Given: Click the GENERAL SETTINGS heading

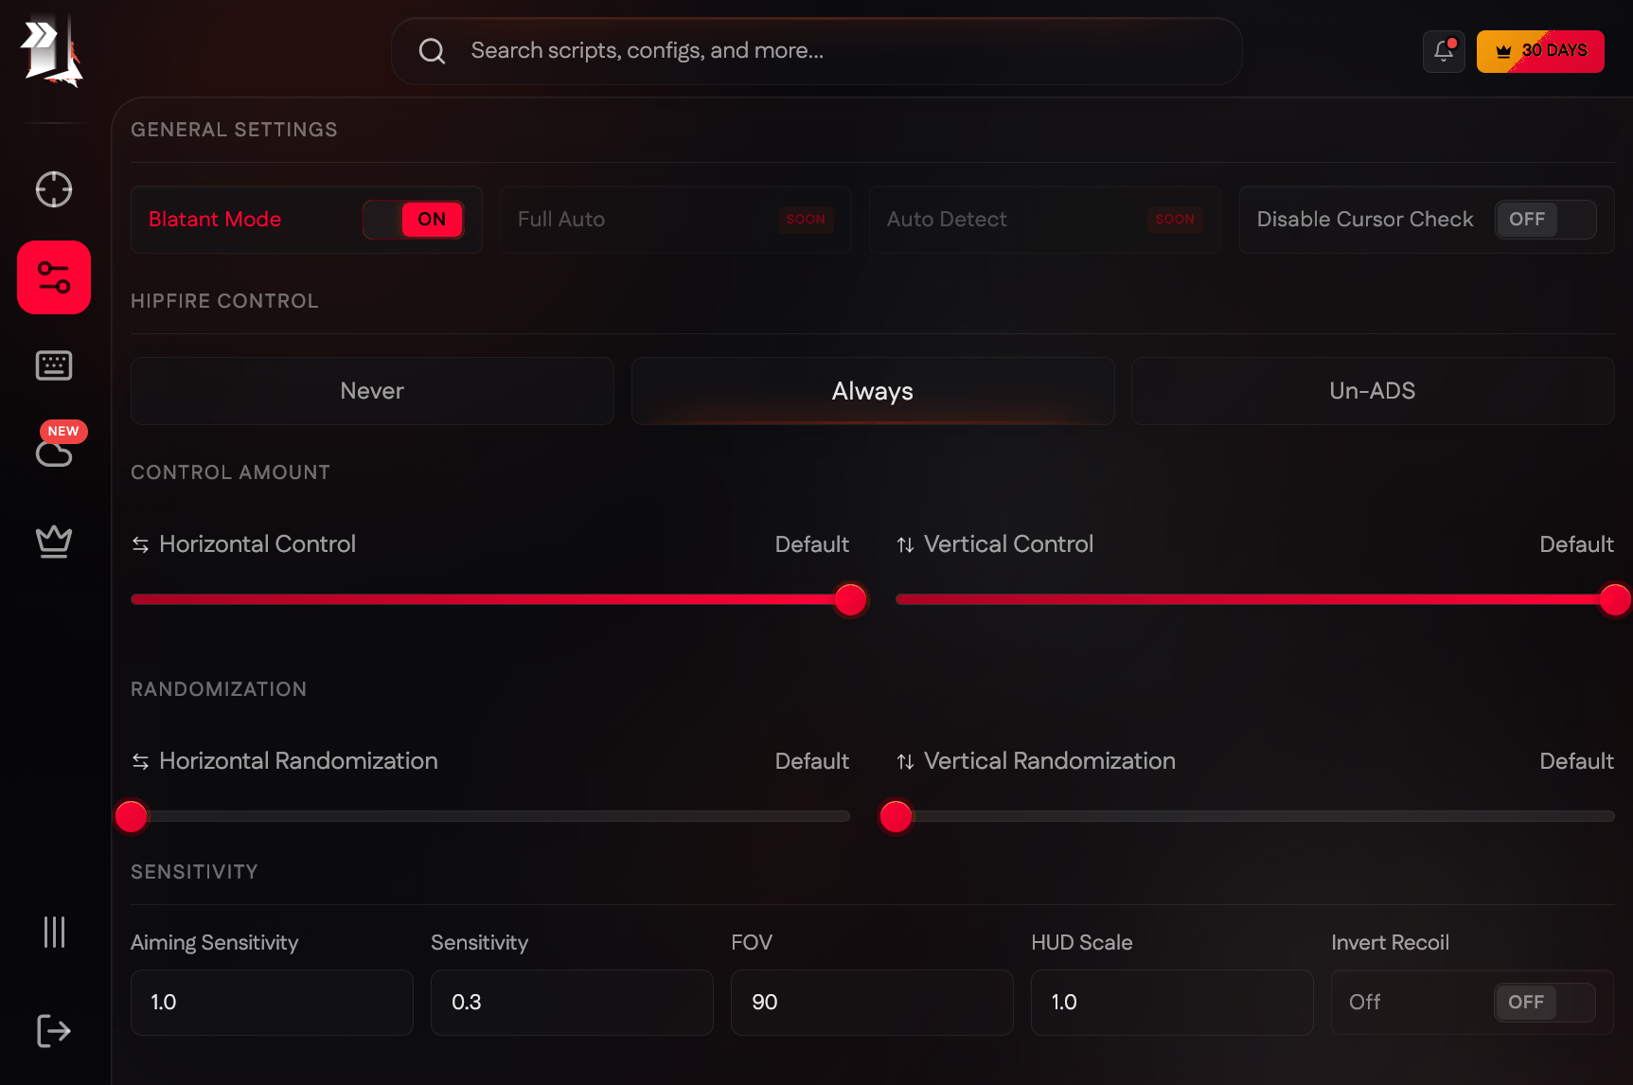Looking at the screenshot, I should coord(234,130).
